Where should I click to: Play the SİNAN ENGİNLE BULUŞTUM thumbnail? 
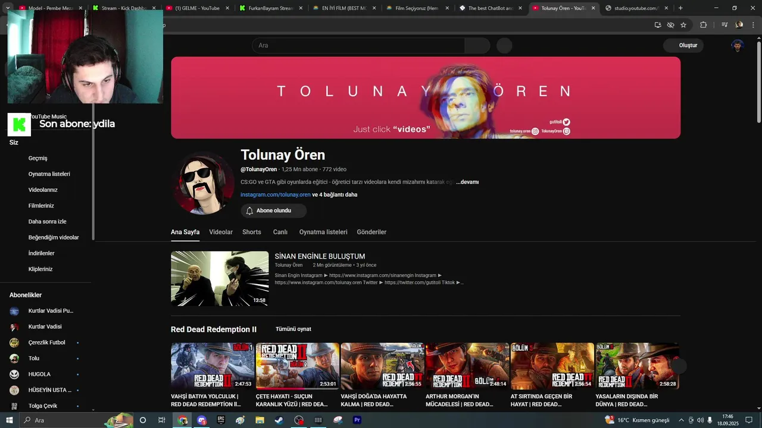tap(220, 278)
